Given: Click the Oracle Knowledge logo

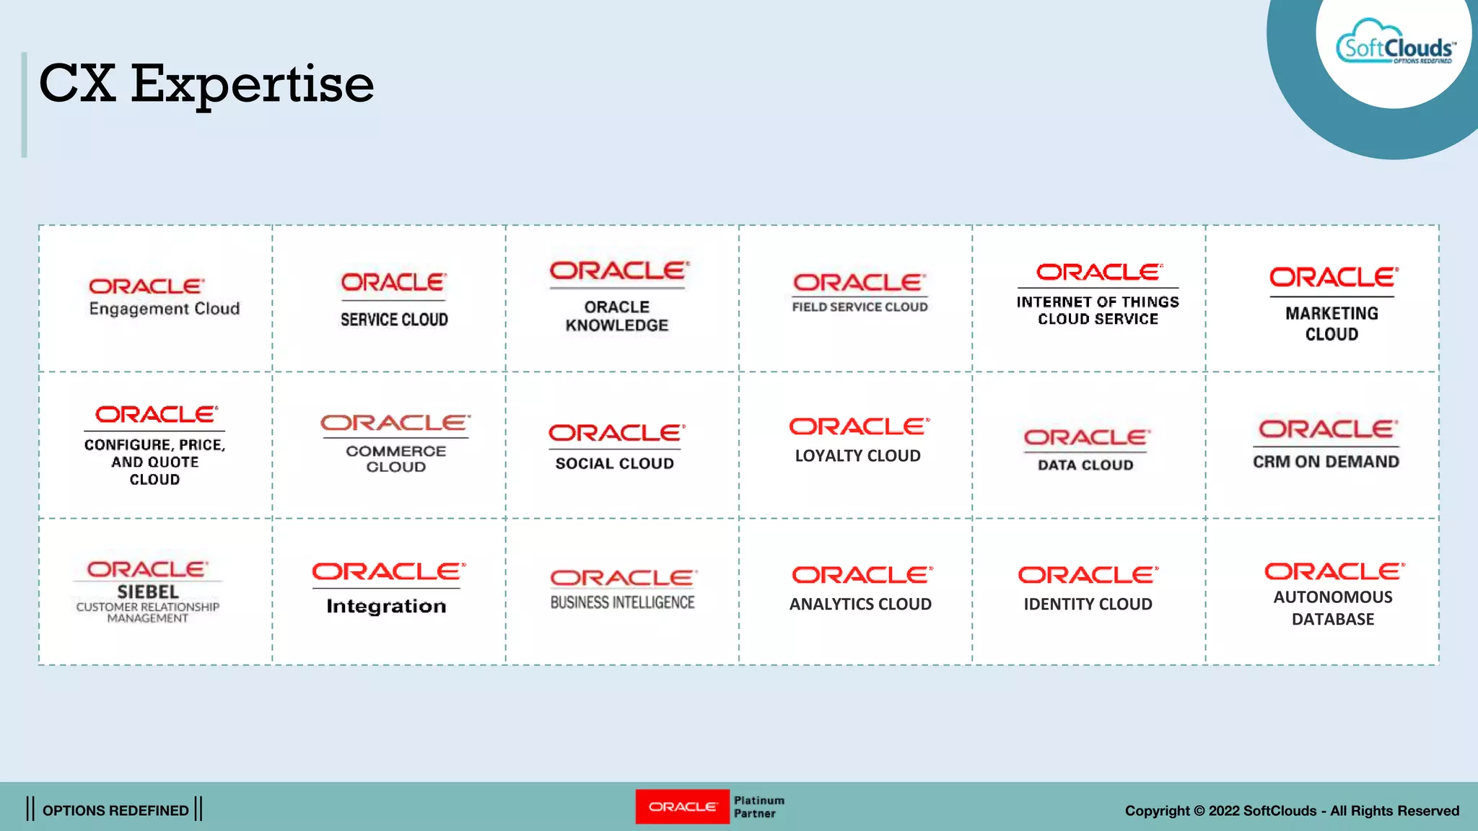Looking at the screenshot, I should click(618, 296).
